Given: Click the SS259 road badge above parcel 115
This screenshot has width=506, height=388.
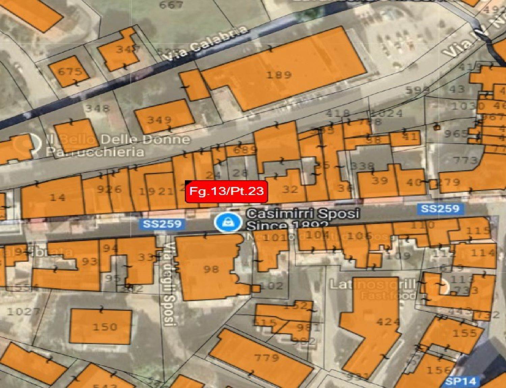Looking at the screenshot, I should (x=441, y=209).
